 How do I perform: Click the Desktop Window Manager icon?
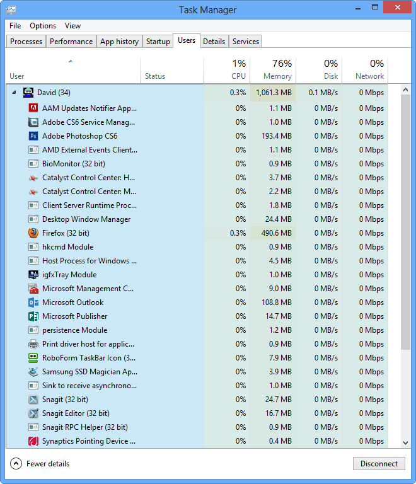(x=33, y=219)
